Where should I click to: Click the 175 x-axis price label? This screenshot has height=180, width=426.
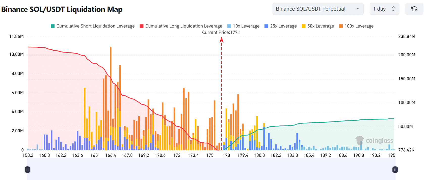(x=210, y=155)
